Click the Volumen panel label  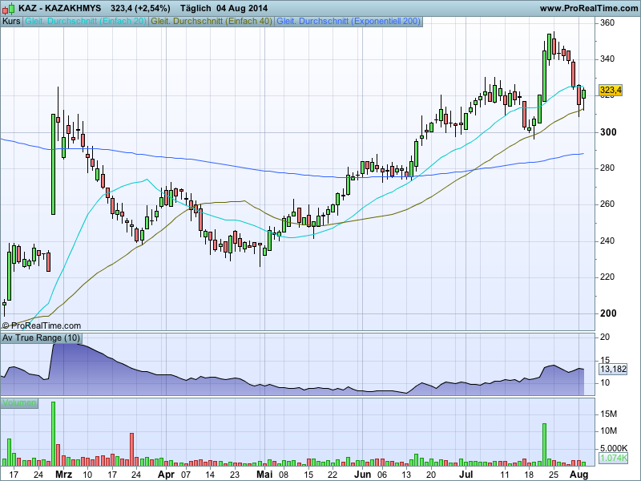point(19,402)
